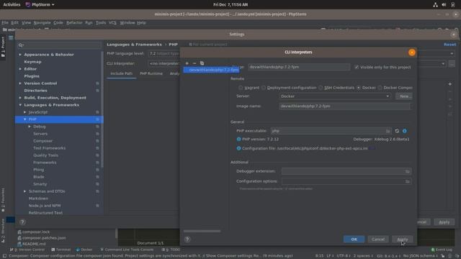Collapse Languages & Frameworks group

(x=20, y=105)
